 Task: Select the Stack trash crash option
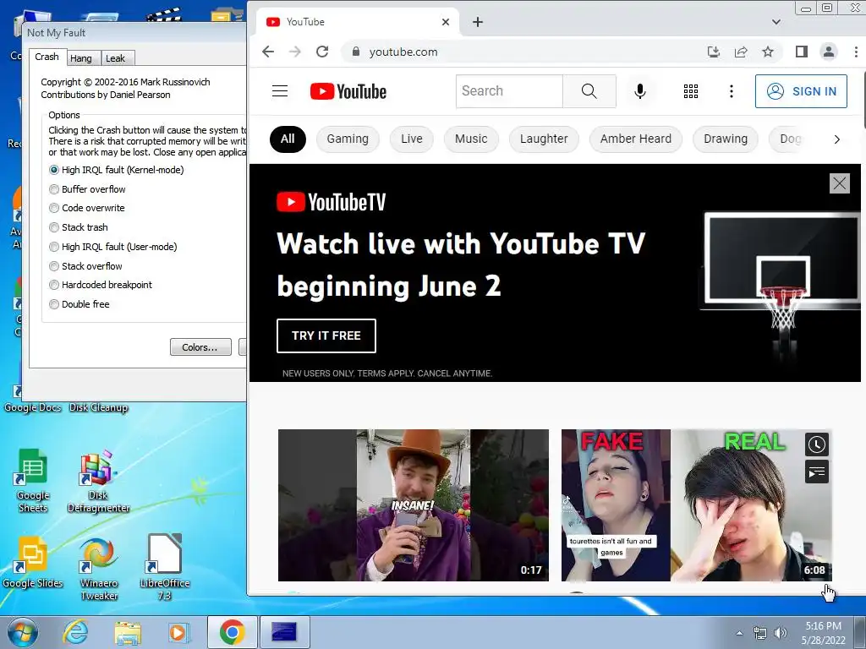(x=79, y=227)
